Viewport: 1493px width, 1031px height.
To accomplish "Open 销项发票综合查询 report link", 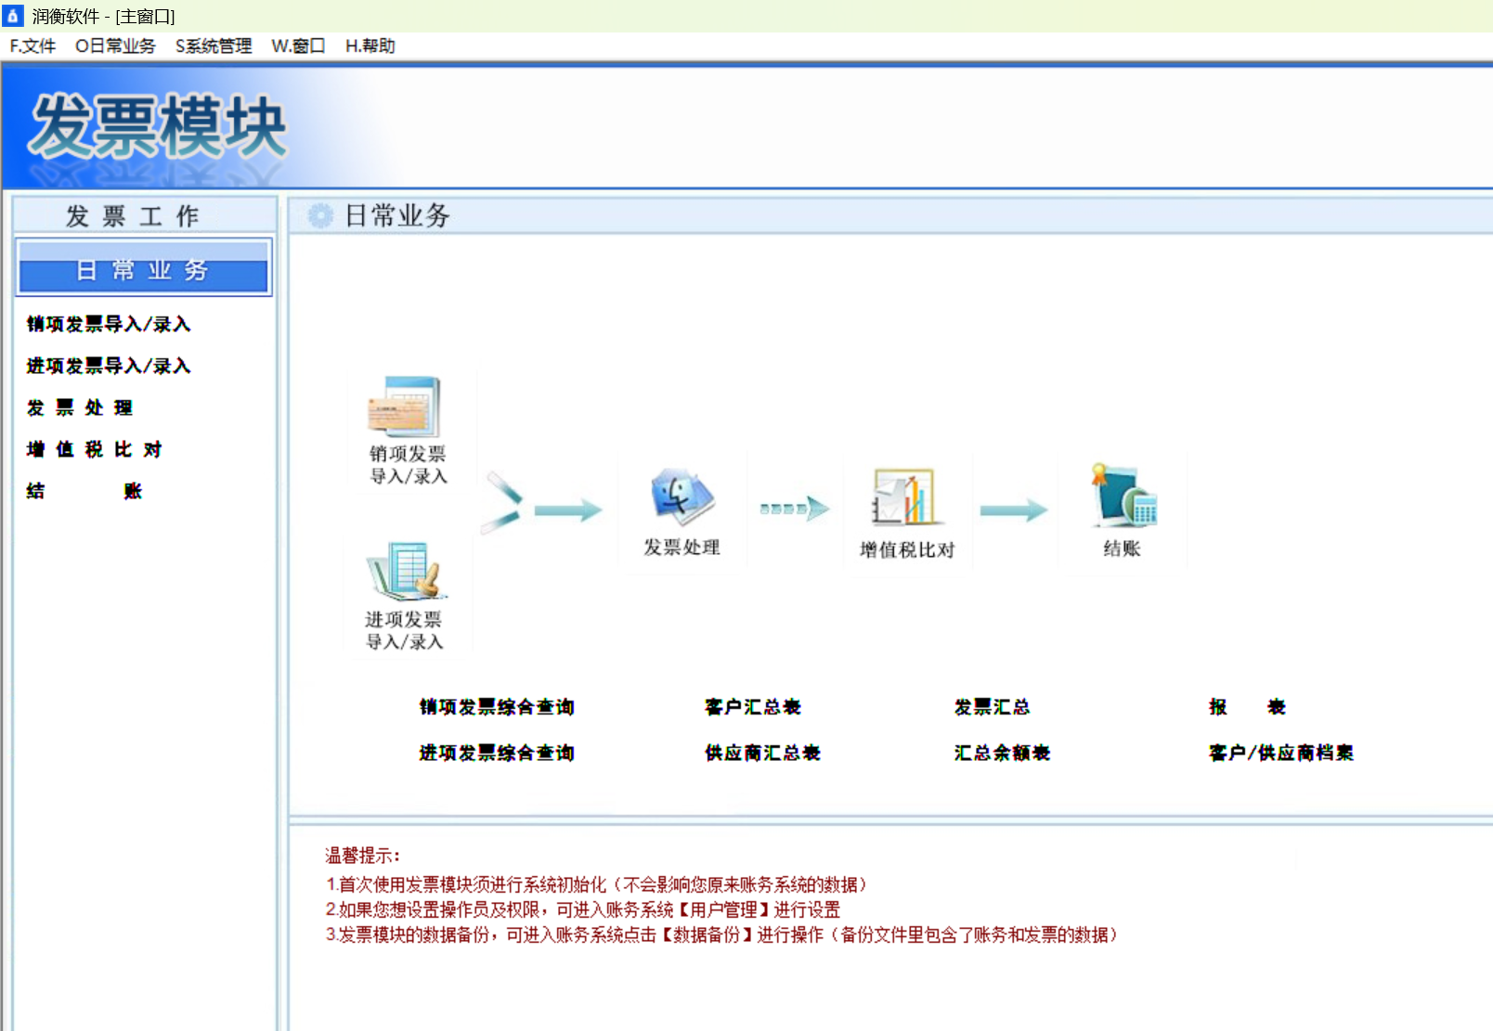I will click(497, 707).
